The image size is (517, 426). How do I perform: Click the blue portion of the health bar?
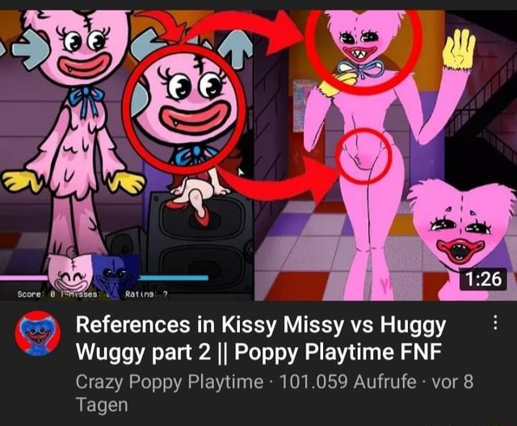tap(173, 278)
